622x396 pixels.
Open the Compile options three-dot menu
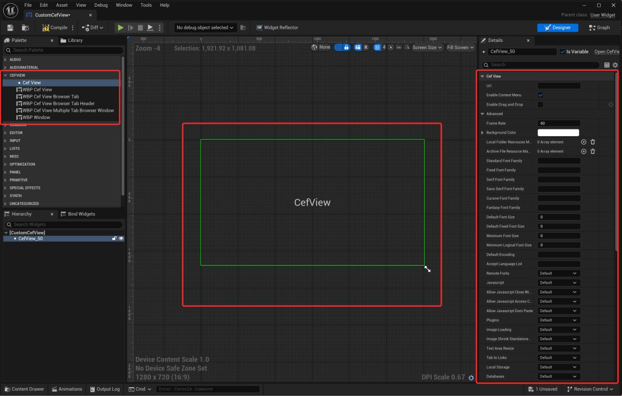(x=73, y=27)
